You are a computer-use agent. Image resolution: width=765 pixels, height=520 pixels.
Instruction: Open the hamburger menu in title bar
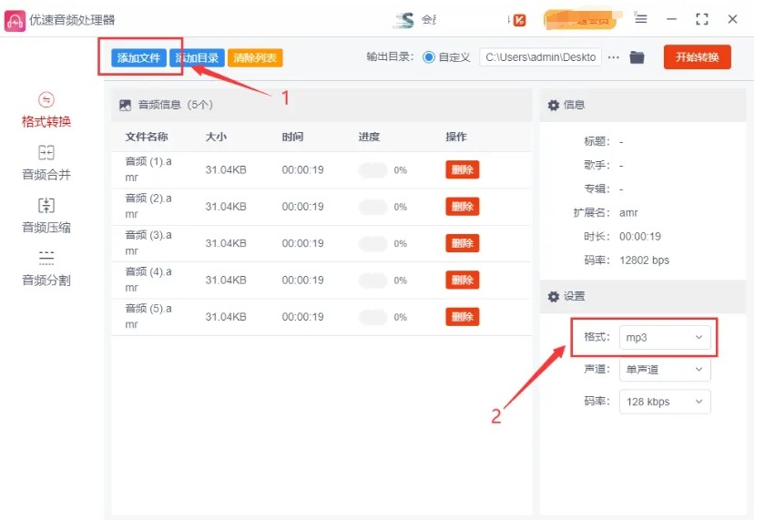tap(641, 19)
